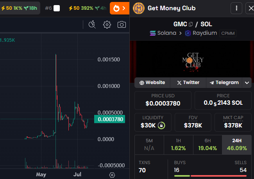Select the 1H timeframe tab

pos(178,145)
